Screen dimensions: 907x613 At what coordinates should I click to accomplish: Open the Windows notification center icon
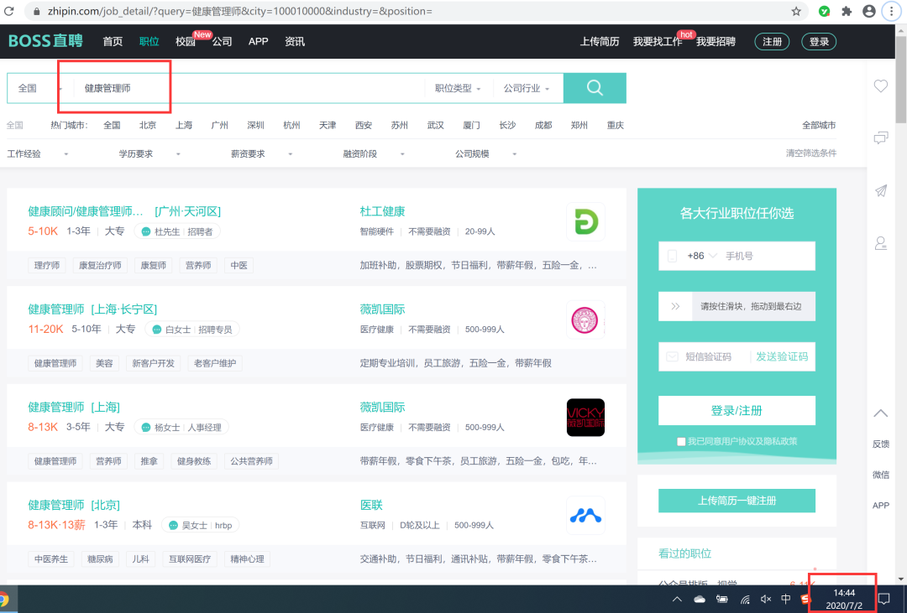click(883, 599)
